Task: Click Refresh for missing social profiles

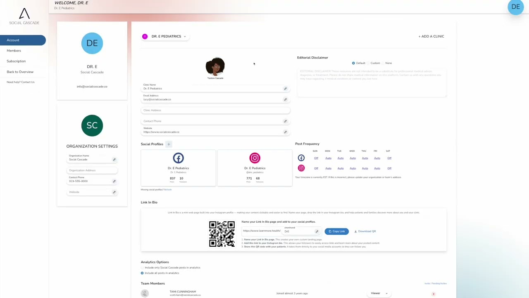Action: point(168,190)
